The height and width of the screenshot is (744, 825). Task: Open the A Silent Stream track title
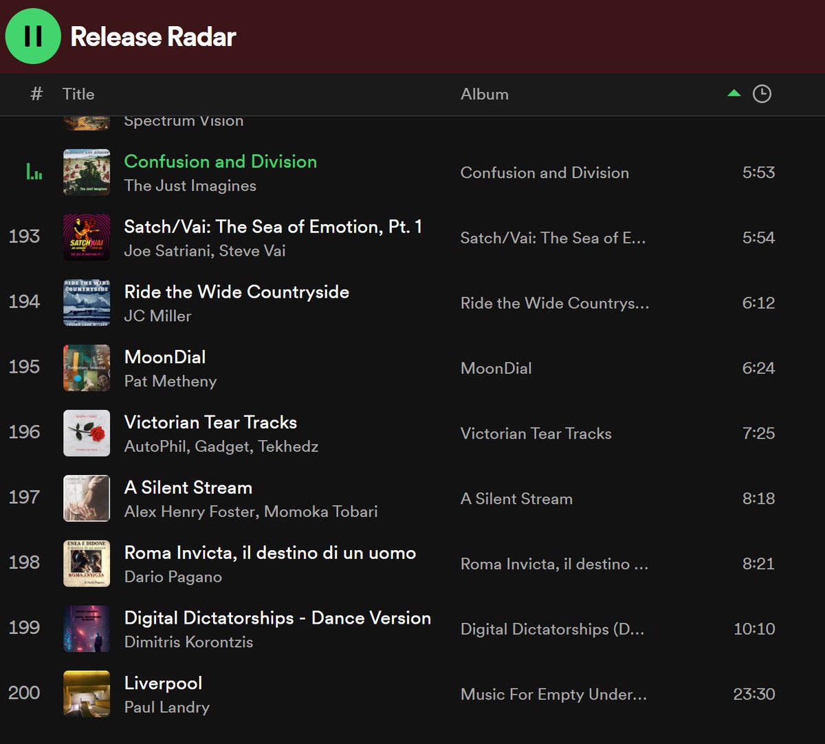[188, 488]
